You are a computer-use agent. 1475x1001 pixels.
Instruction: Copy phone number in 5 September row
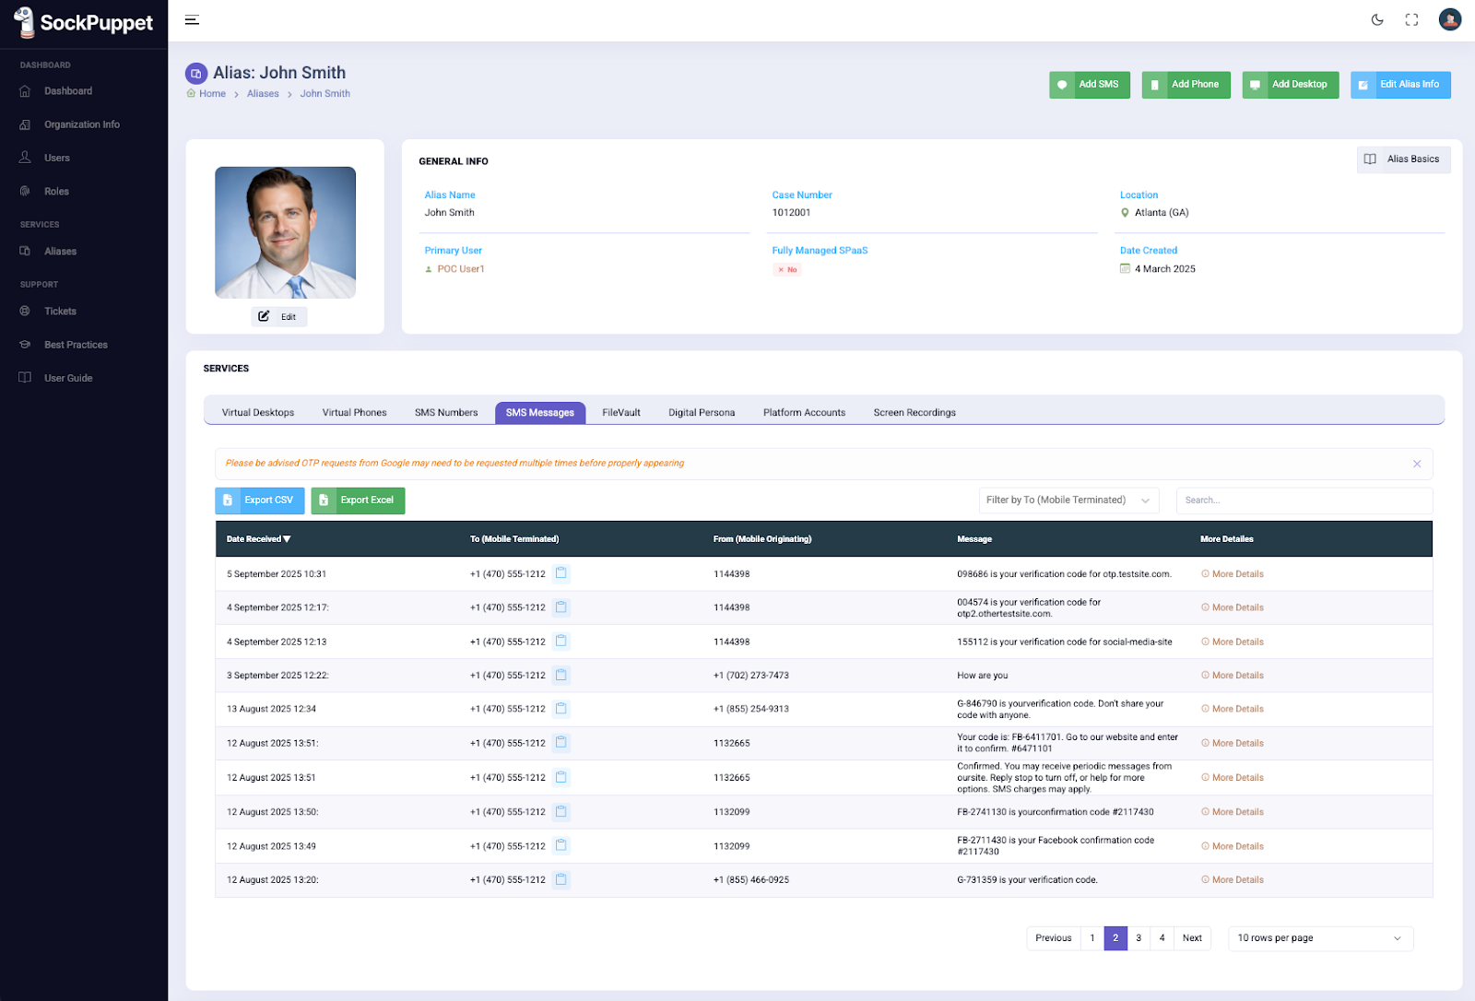pyautogui.click(x=560, y=573)
